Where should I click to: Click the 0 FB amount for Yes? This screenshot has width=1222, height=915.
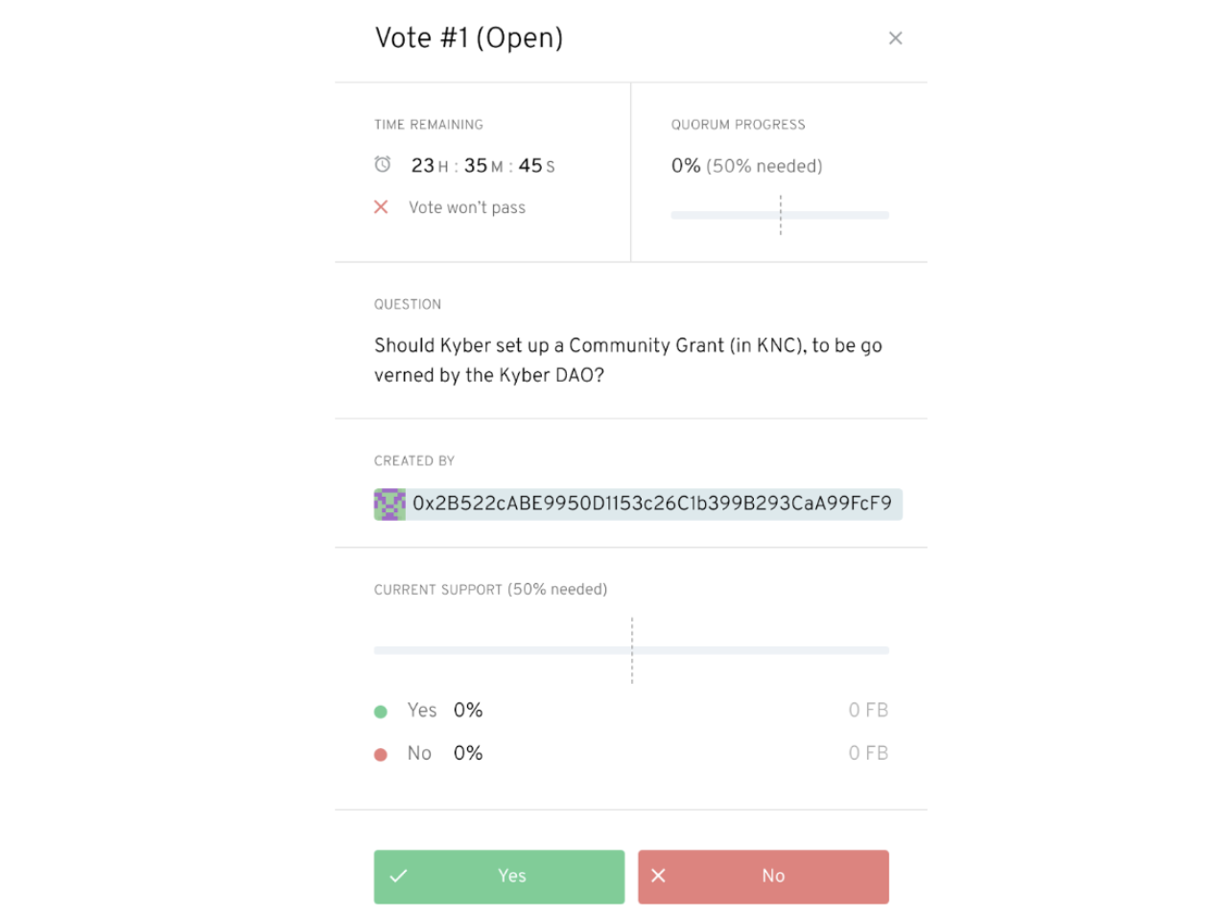(868, 711)
